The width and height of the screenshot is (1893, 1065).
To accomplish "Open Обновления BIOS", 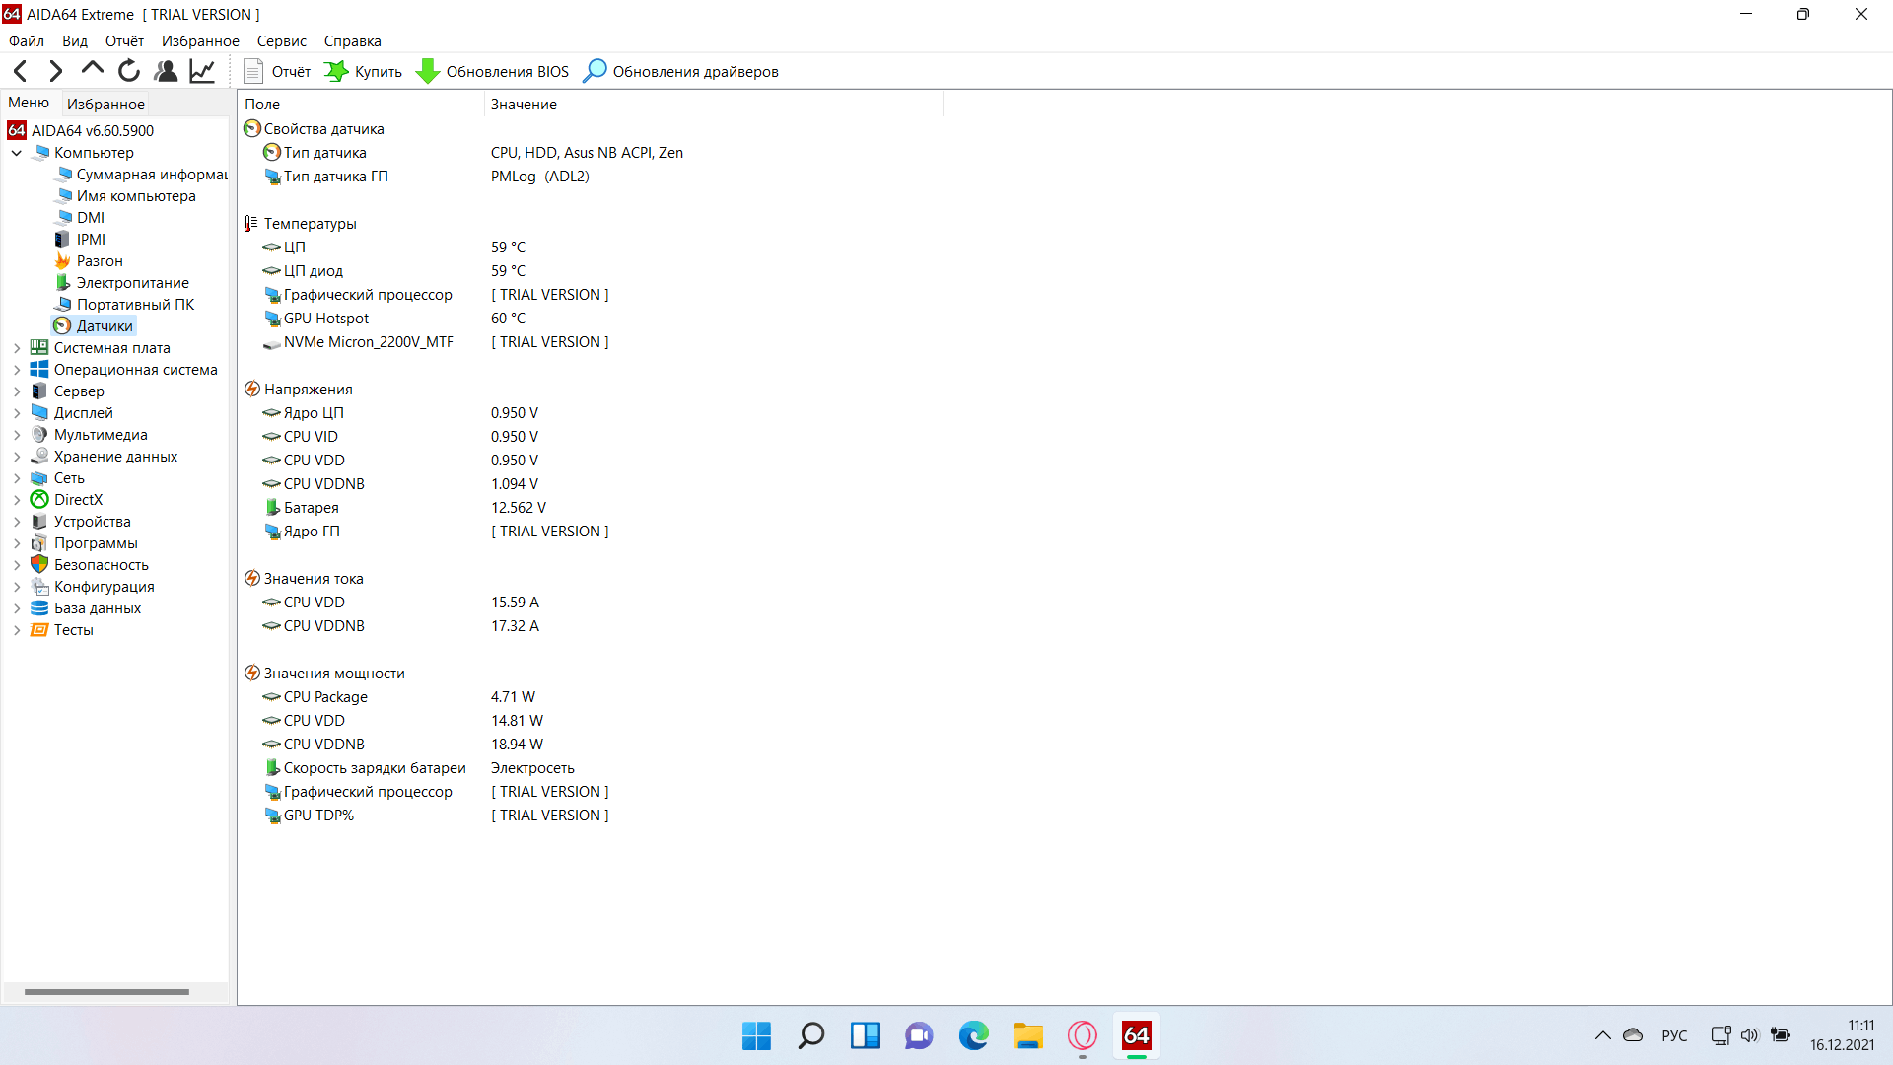I will (493, 71).
